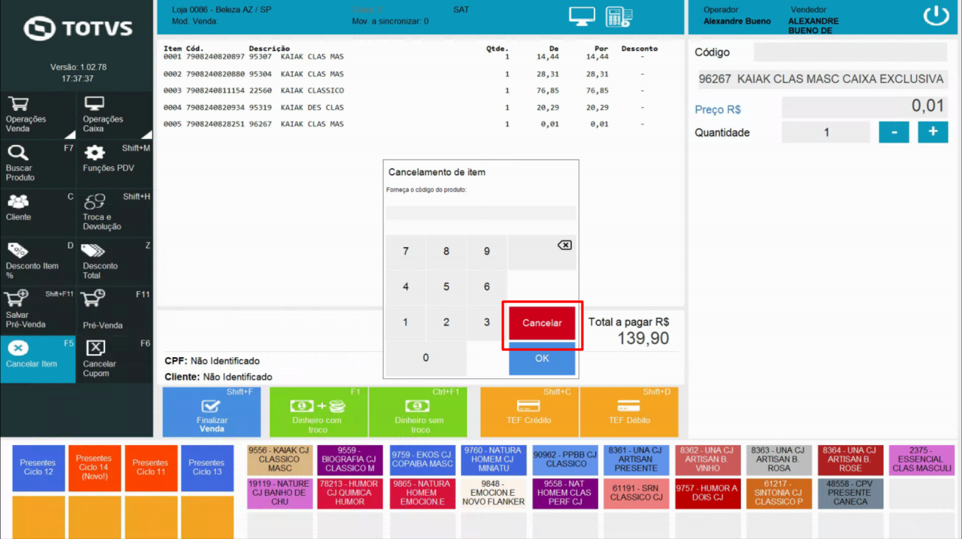Open Troca e Devolução
Image resolution: width=962 pixels, height=539 pixels.
[x=115, y=212]
